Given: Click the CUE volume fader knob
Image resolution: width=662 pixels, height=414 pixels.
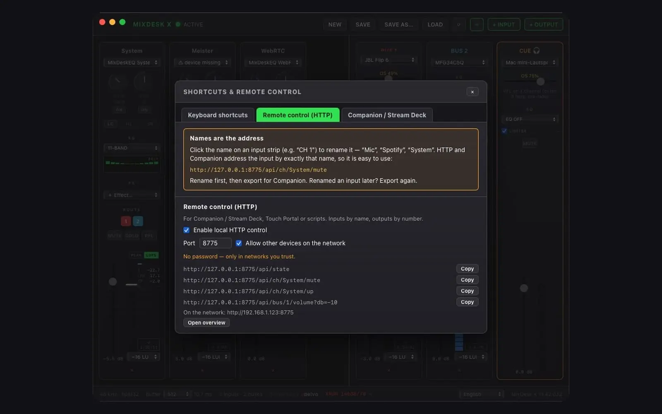Looking at the screenshot, I should coord(524,288).
